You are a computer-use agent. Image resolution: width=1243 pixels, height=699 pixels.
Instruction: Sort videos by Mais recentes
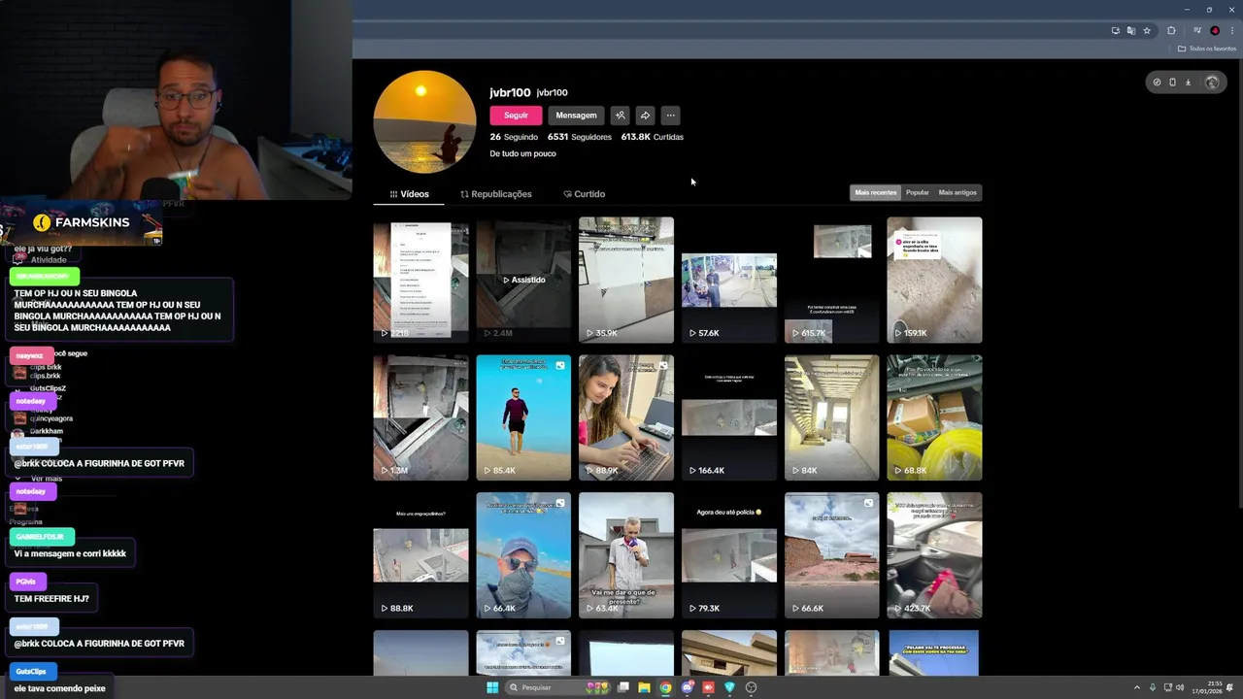(875, 192)
